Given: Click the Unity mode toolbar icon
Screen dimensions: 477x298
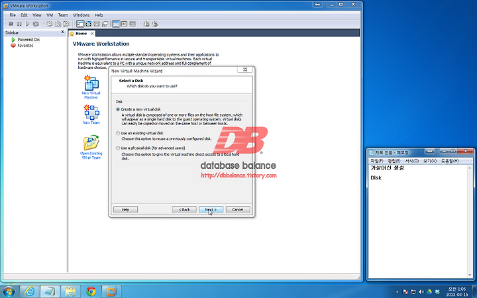Looking at the screenshot, I should (105, 24).
